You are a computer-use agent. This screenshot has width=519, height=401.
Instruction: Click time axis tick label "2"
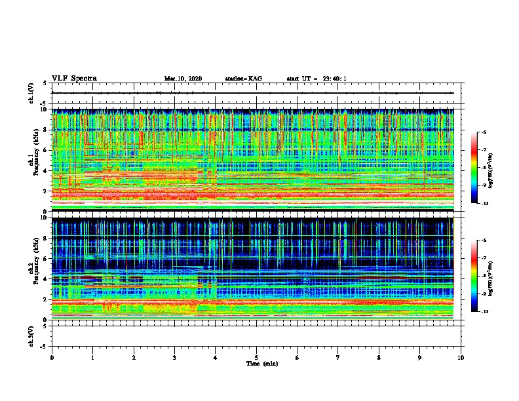click(134, 358)
